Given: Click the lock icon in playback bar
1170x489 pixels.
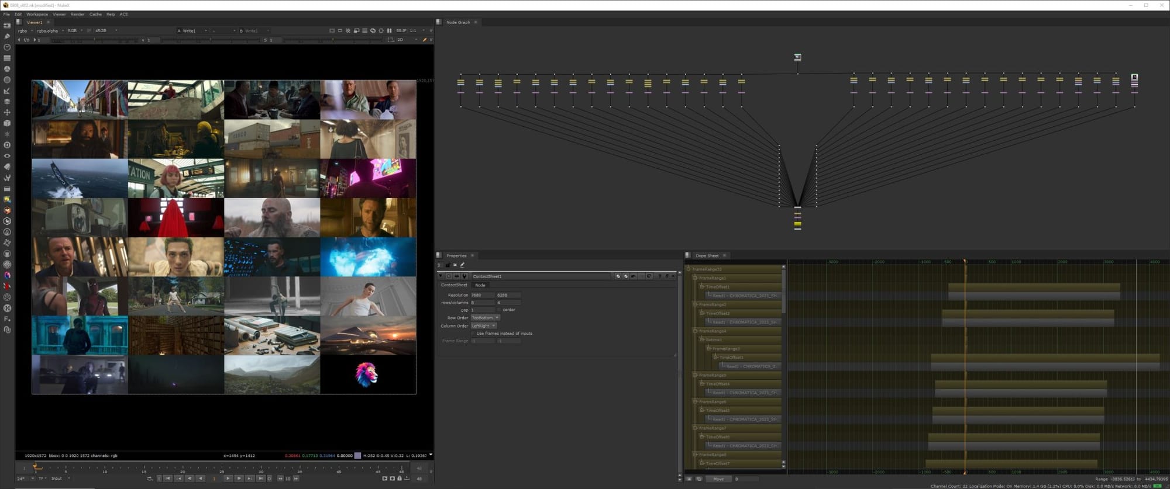Looking at the screenshot, I should pos(400,478).
